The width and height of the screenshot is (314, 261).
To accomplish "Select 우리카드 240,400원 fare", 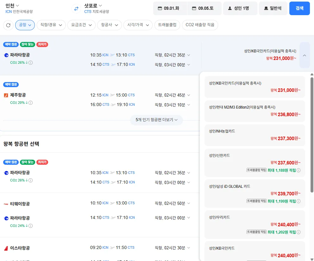I will (255, 225).
